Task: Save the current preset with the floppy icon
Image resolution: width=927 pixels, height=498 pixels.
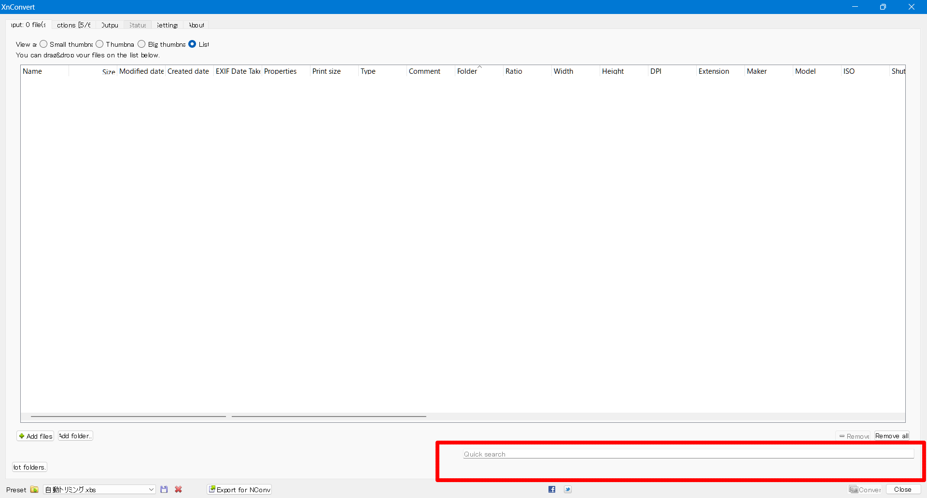Action: pos(164,489)
